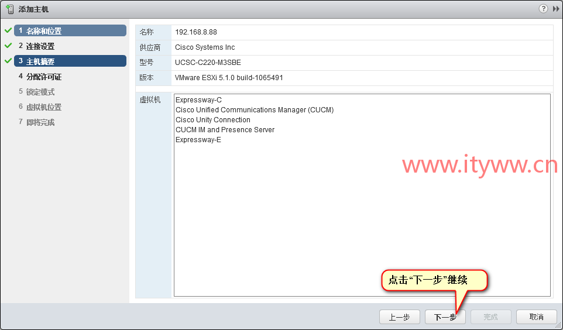Click the 完成 finish button
This screenshot has height=330, width=563.
pos(491,317)
